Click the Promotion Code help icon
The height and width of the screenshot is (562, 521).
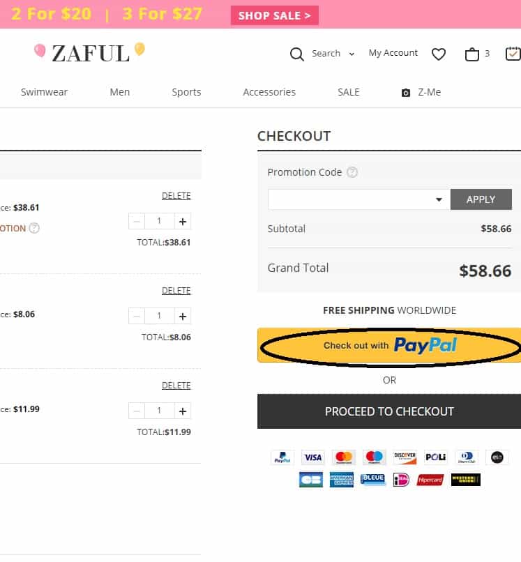pyautogui.click(x=352, y=172)
